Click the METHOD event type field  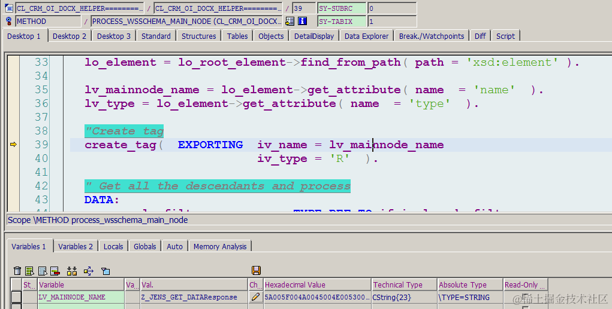pyautogui.click(x=49, y=22)
